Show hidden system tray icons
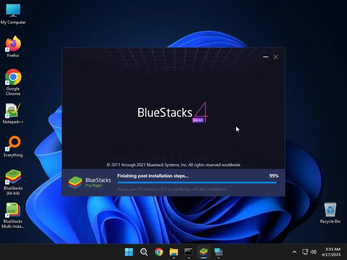 (x=294, y=252)
